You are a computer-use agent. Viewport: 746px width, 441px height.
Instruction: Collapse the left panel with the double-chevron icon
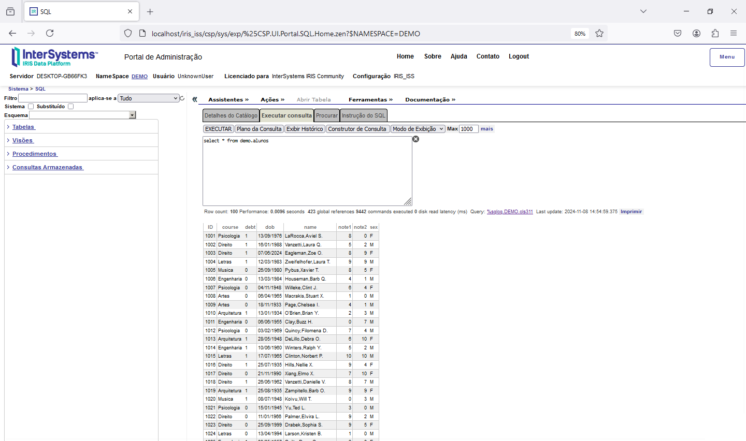pyautogui.click(x=195, y=99)
